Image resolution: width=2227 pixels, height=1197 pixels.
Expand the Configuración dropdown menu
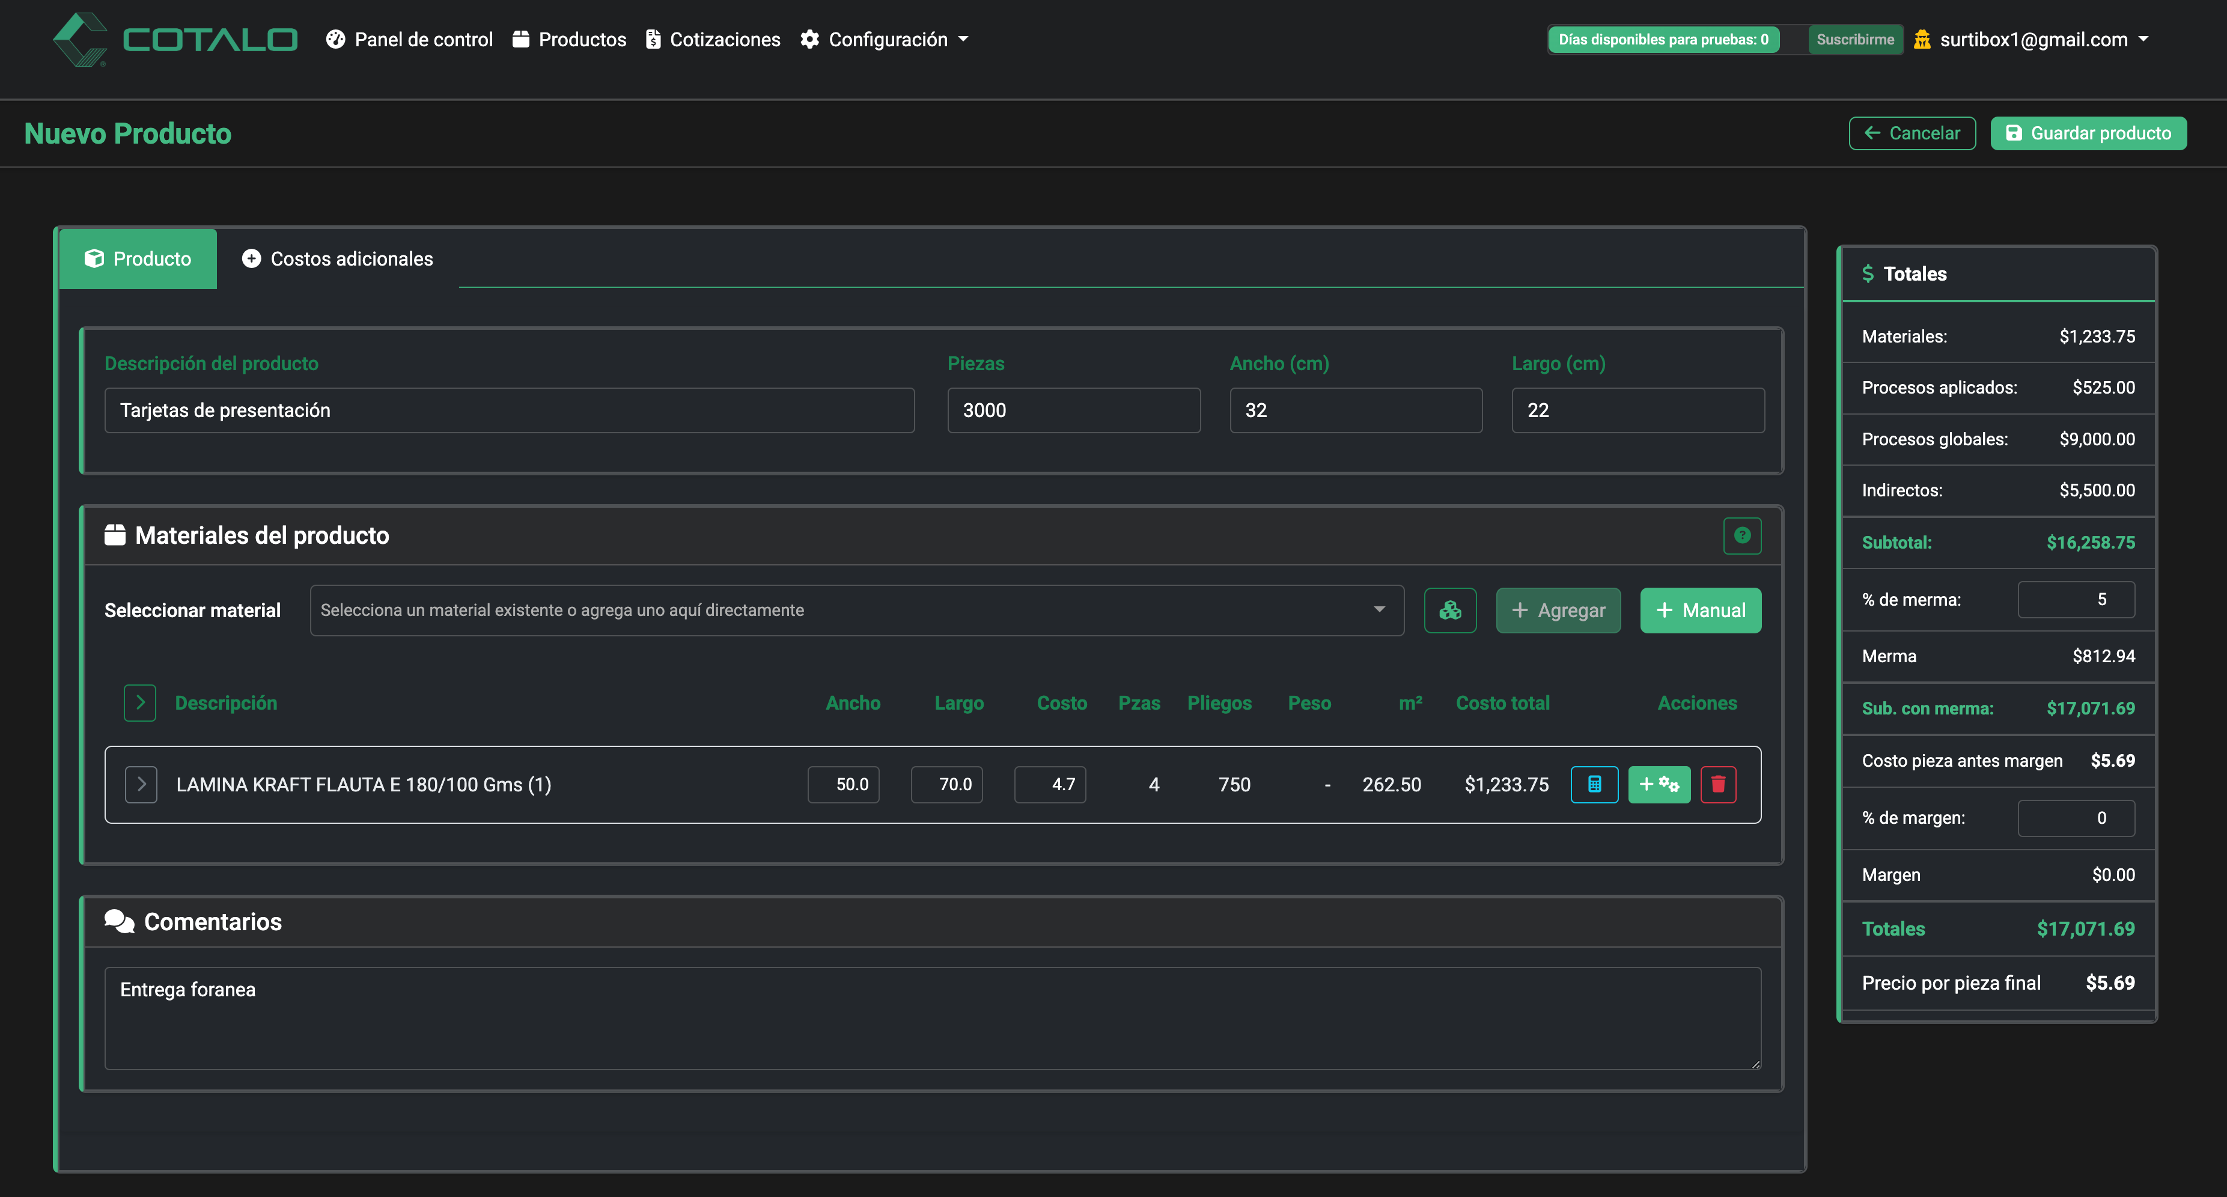(885, 40)
